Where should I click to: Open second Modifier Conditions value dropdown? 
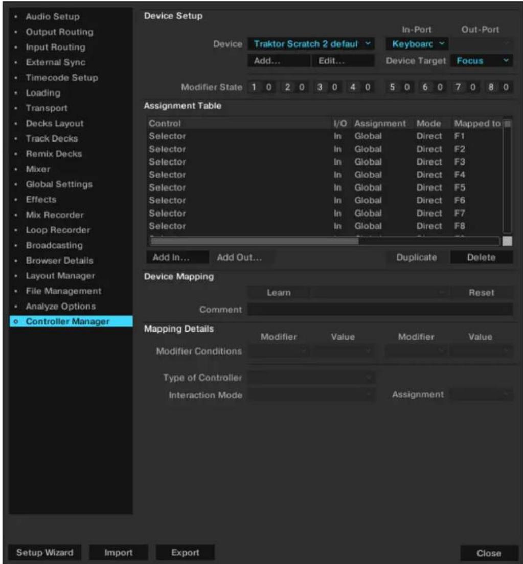tap(482, 351)
